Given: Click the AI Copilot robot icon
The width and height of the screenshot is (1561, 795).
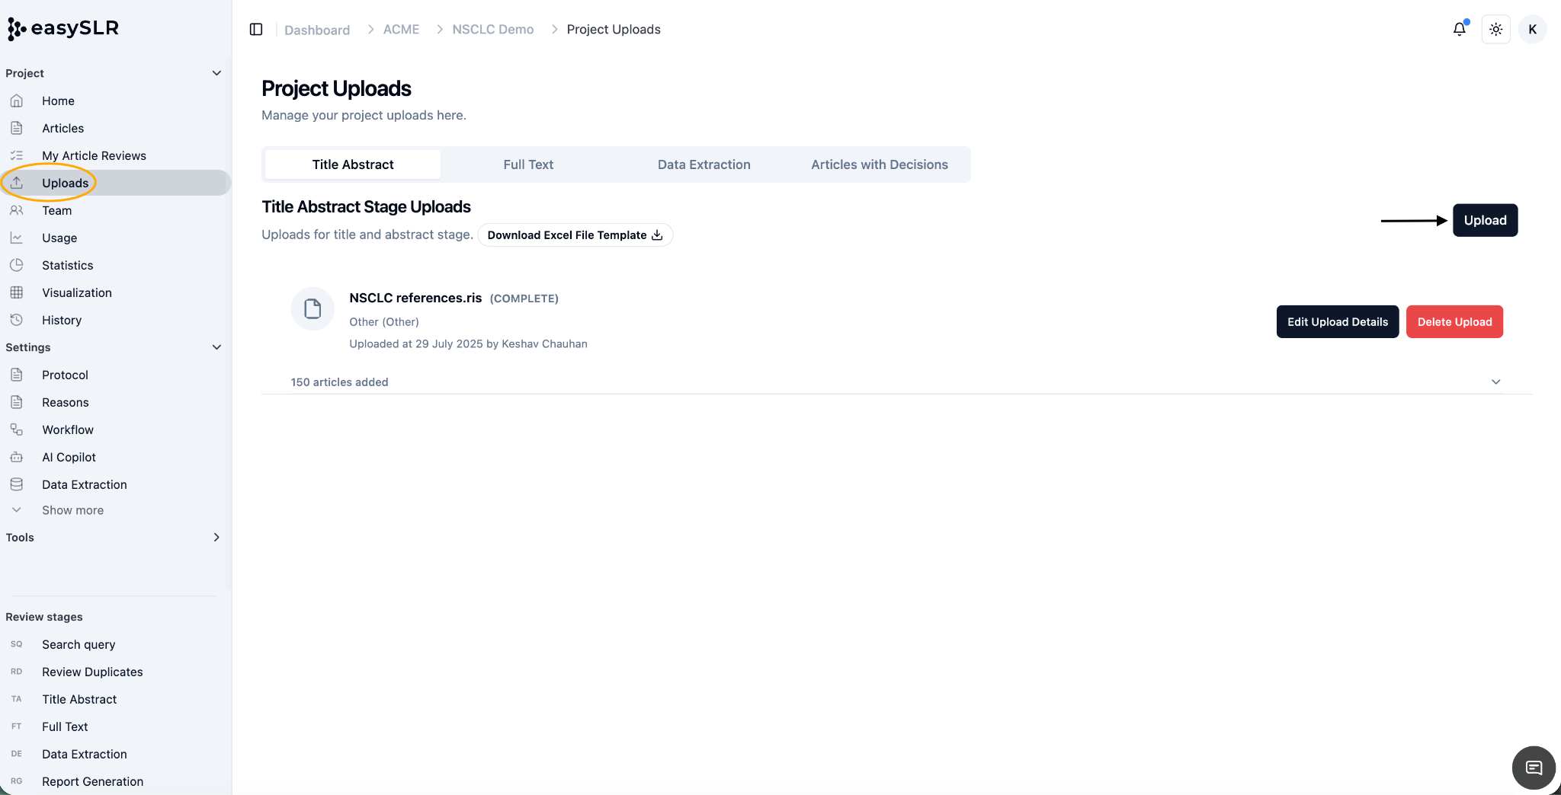Looking at the screenshot, I should pos(17,457).
